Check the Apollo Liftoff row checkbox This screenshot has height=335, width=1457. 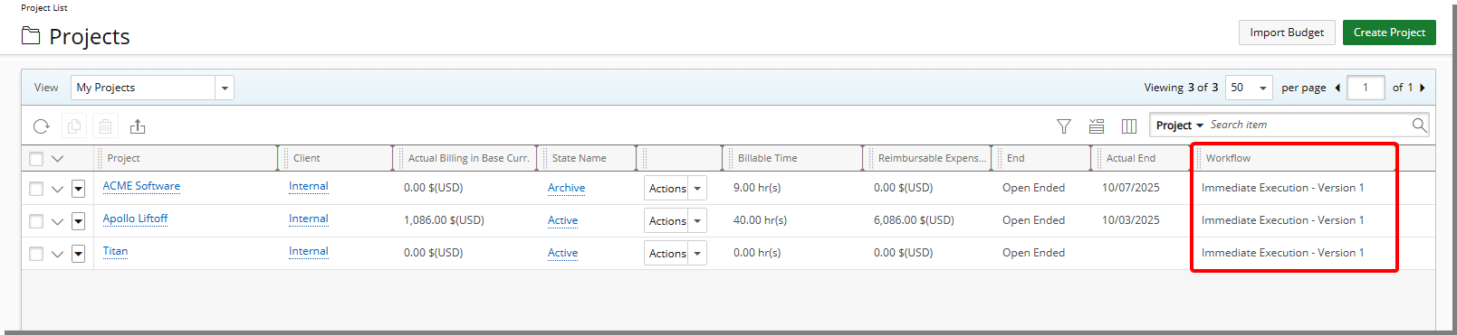(x=36, y=221)
